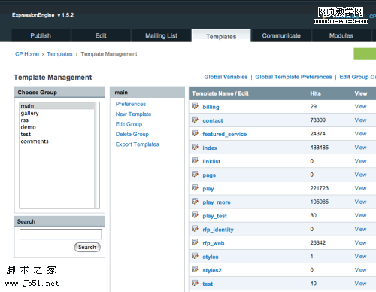Select the demo template group
This screenshot has height=292, width=376.
coord(29,127)
